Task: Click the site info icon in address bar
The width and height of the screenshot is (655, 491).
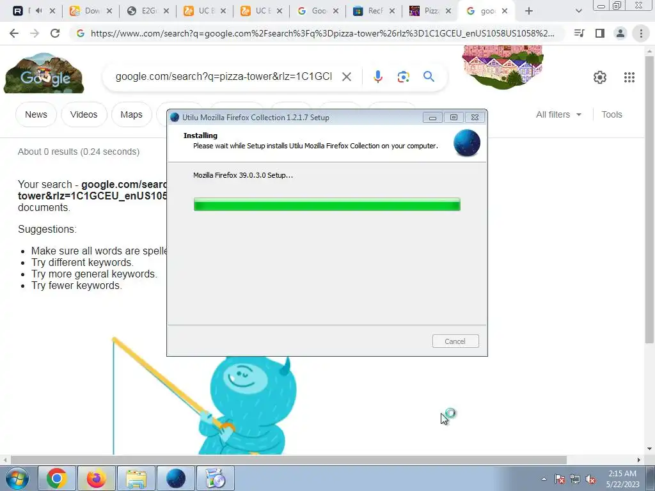Action: 81,33
